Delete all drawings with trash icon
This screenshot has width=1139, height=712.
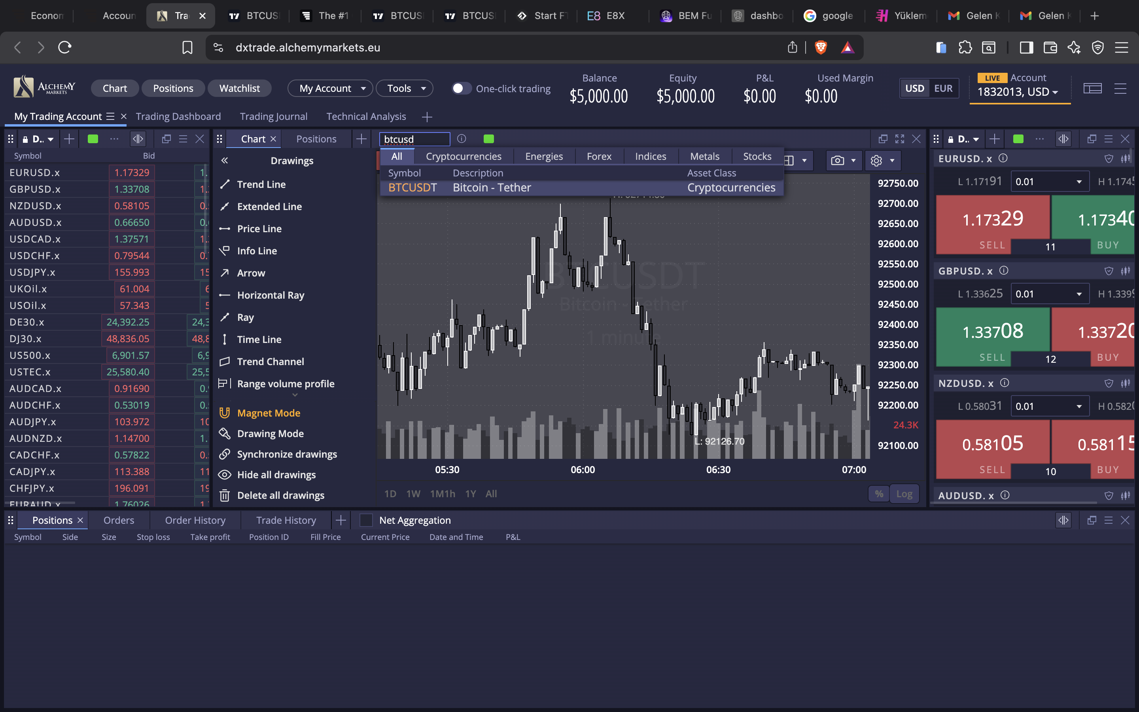pyautogui.click(x=225, y=495)
